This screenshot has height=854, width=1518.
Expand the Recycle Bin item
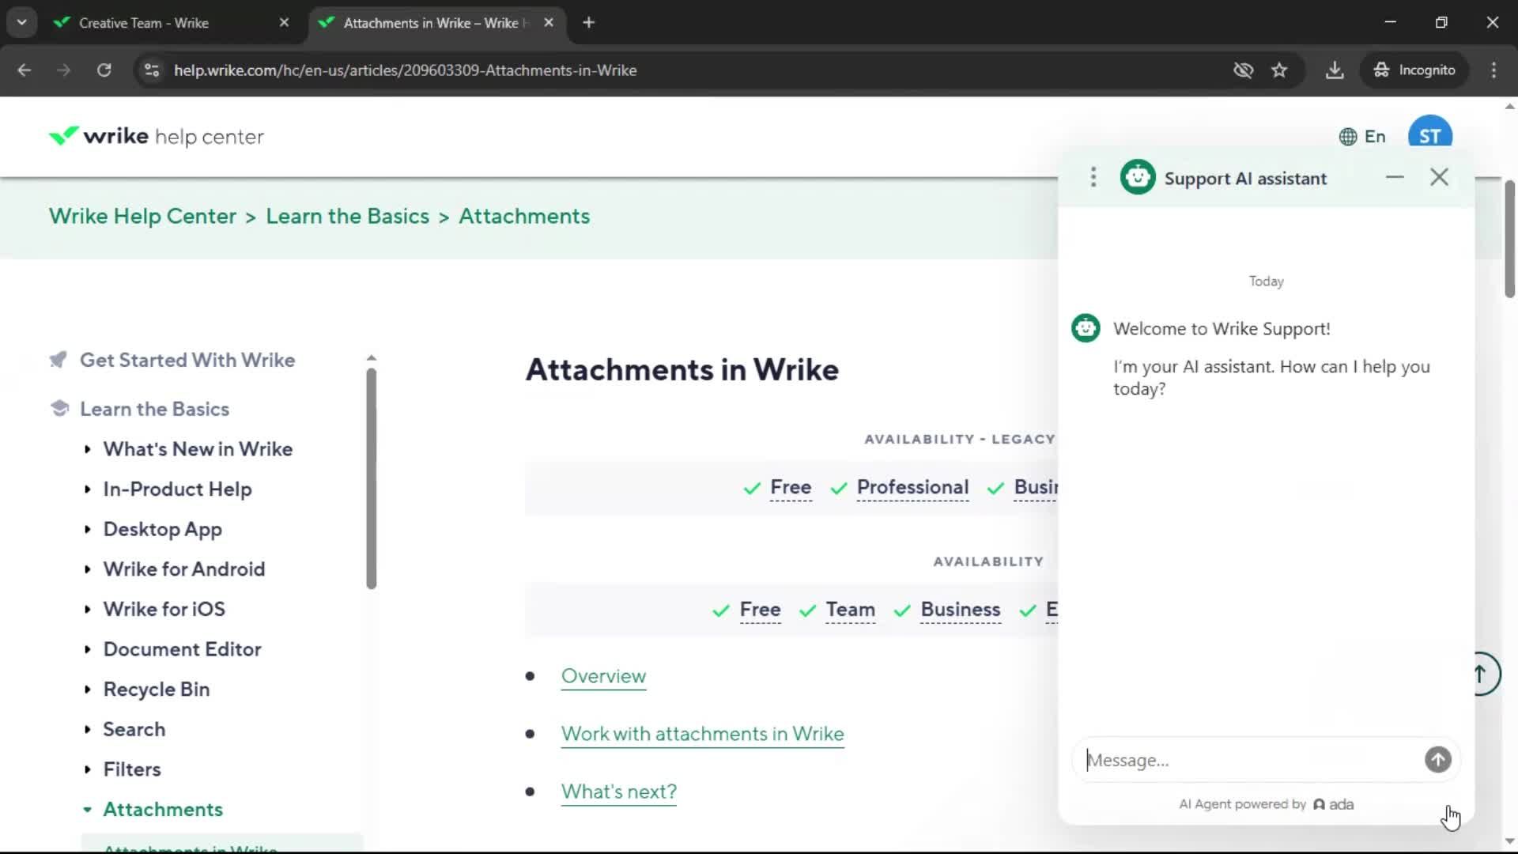pyautogui.click(x=156, y=690)
